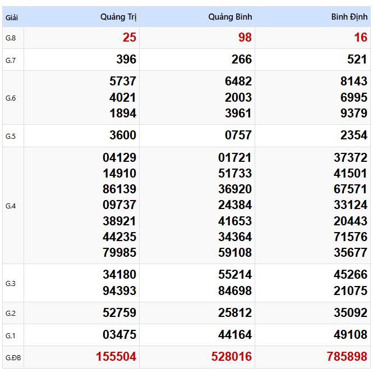Select the G.8 row label

tap(11, 38)
